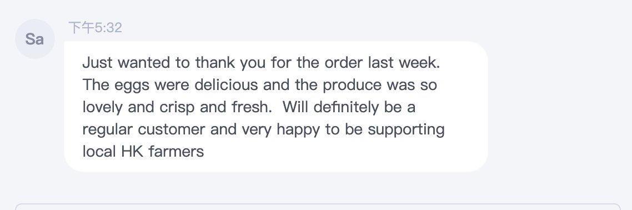This screenshot has height=210, width=632.
Task: Click the 下午5:32 timestamp
Action: click(95, 28)
